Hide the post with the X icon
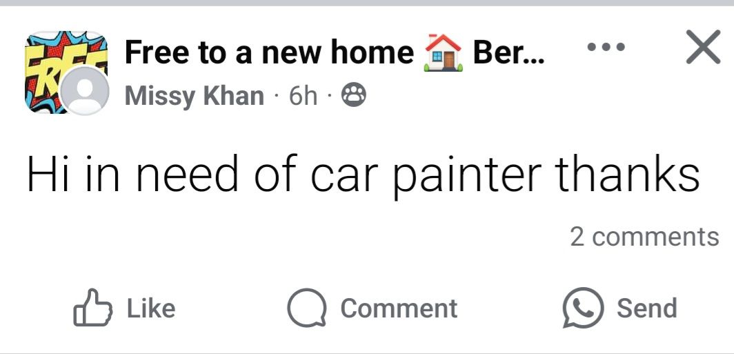The image size is (734, 354). 703,49
